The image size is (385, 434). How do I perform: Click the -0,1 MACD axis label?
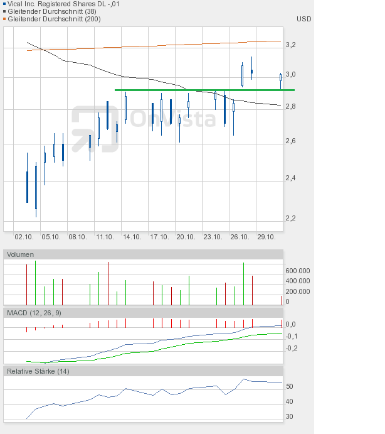pyautogui.click(x=292, y=336)
